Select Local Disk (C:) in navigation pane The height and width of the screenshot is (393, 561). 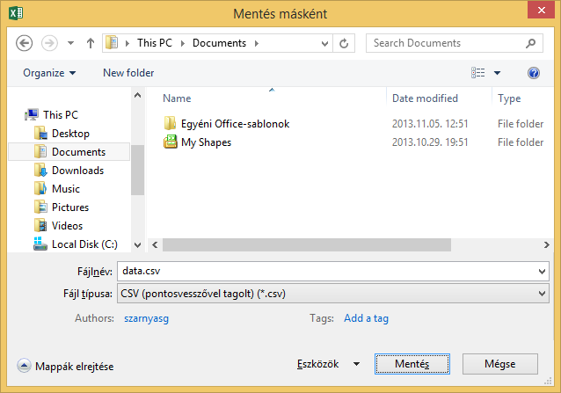tap(84, 244)
